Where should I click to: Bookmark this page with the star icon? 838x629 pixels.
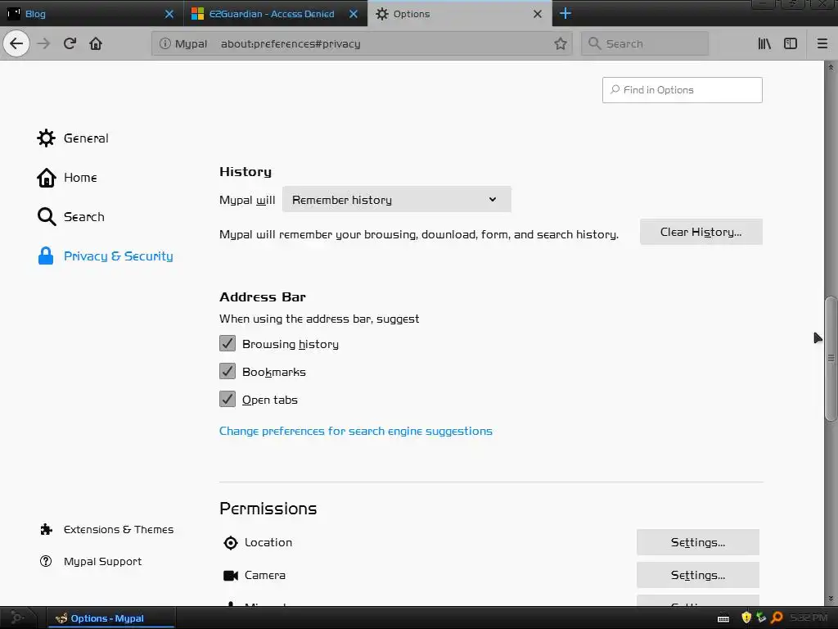point(560,44)
